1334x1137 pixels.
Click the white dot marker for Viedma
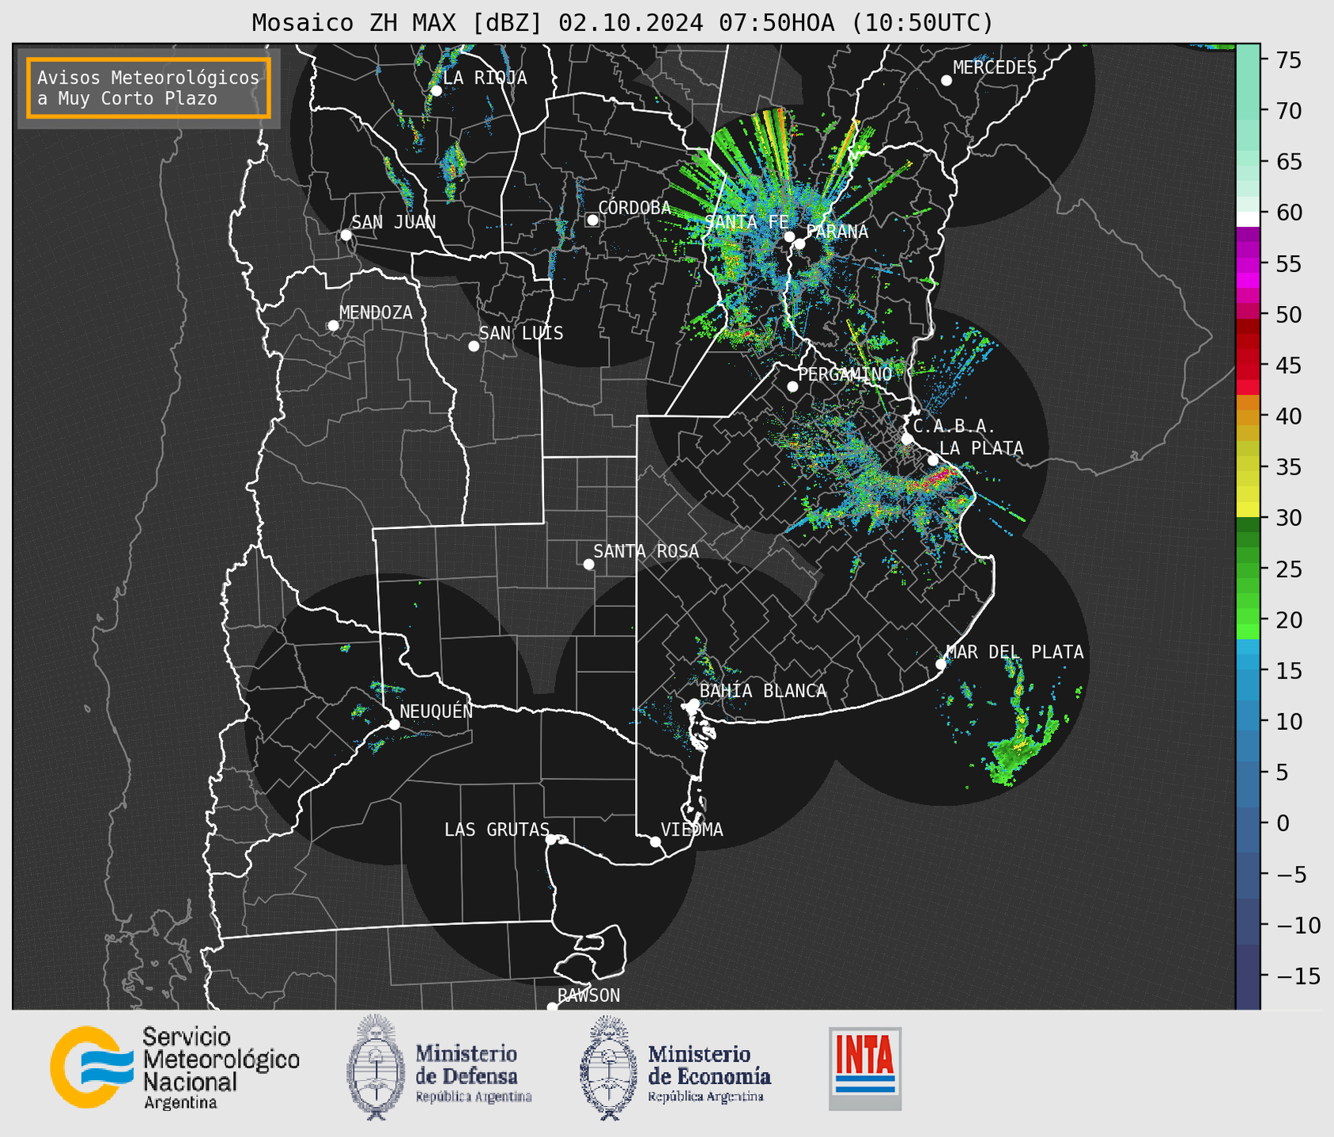tap(656, 842)
